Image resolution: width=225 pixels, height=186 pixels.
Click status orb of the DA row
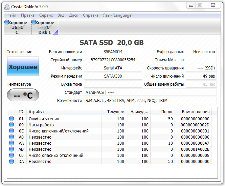tap(12, 161)
